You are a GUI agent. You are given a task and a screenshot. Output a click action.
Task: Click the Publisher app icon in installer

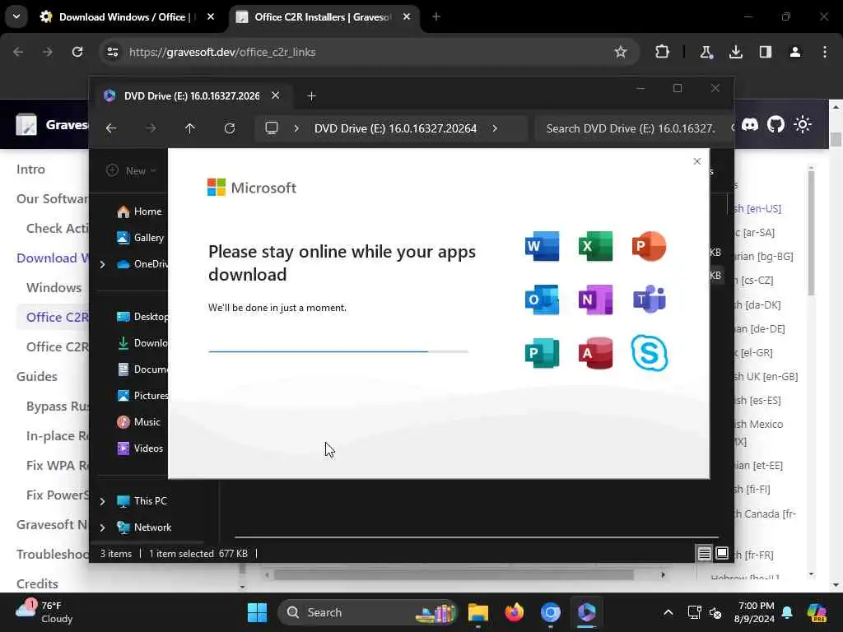(542, 353)
